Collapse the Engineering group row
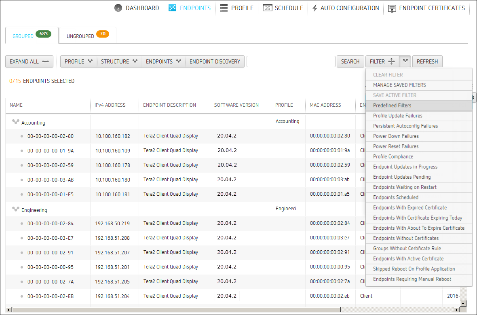This screenshot has width=477, height=315. tap(15, 209)
